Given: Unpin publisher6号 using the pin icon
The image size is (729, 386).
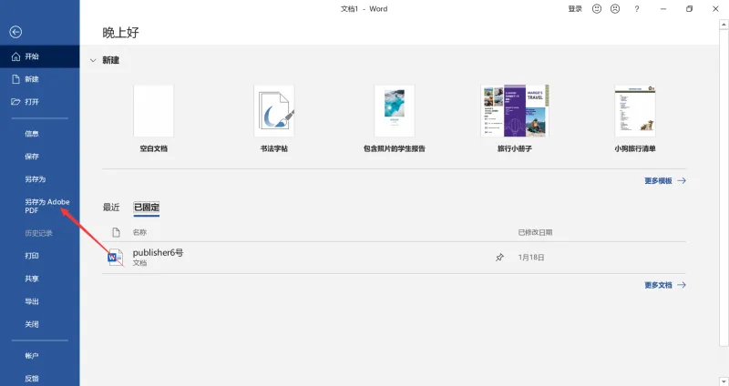Looking at the screenshot, I should click(499, 258).
